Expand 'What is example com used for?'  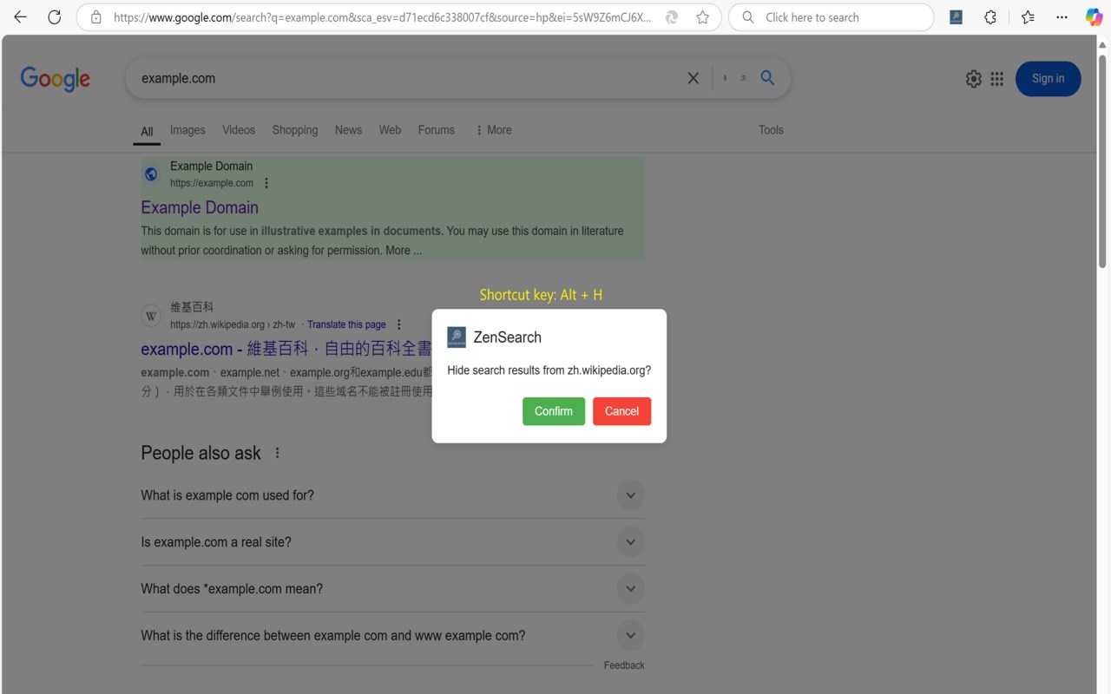[392, 495]
